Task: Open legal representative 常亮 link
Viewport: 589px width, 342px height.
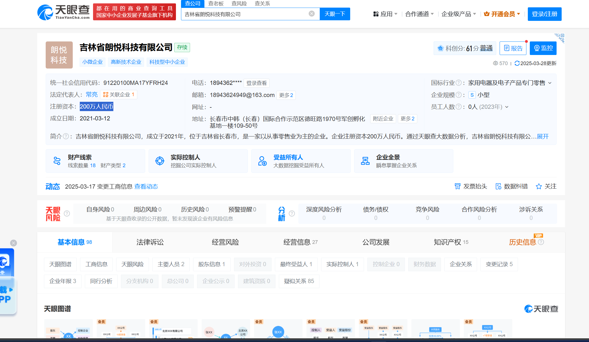Action: point(92,95)
